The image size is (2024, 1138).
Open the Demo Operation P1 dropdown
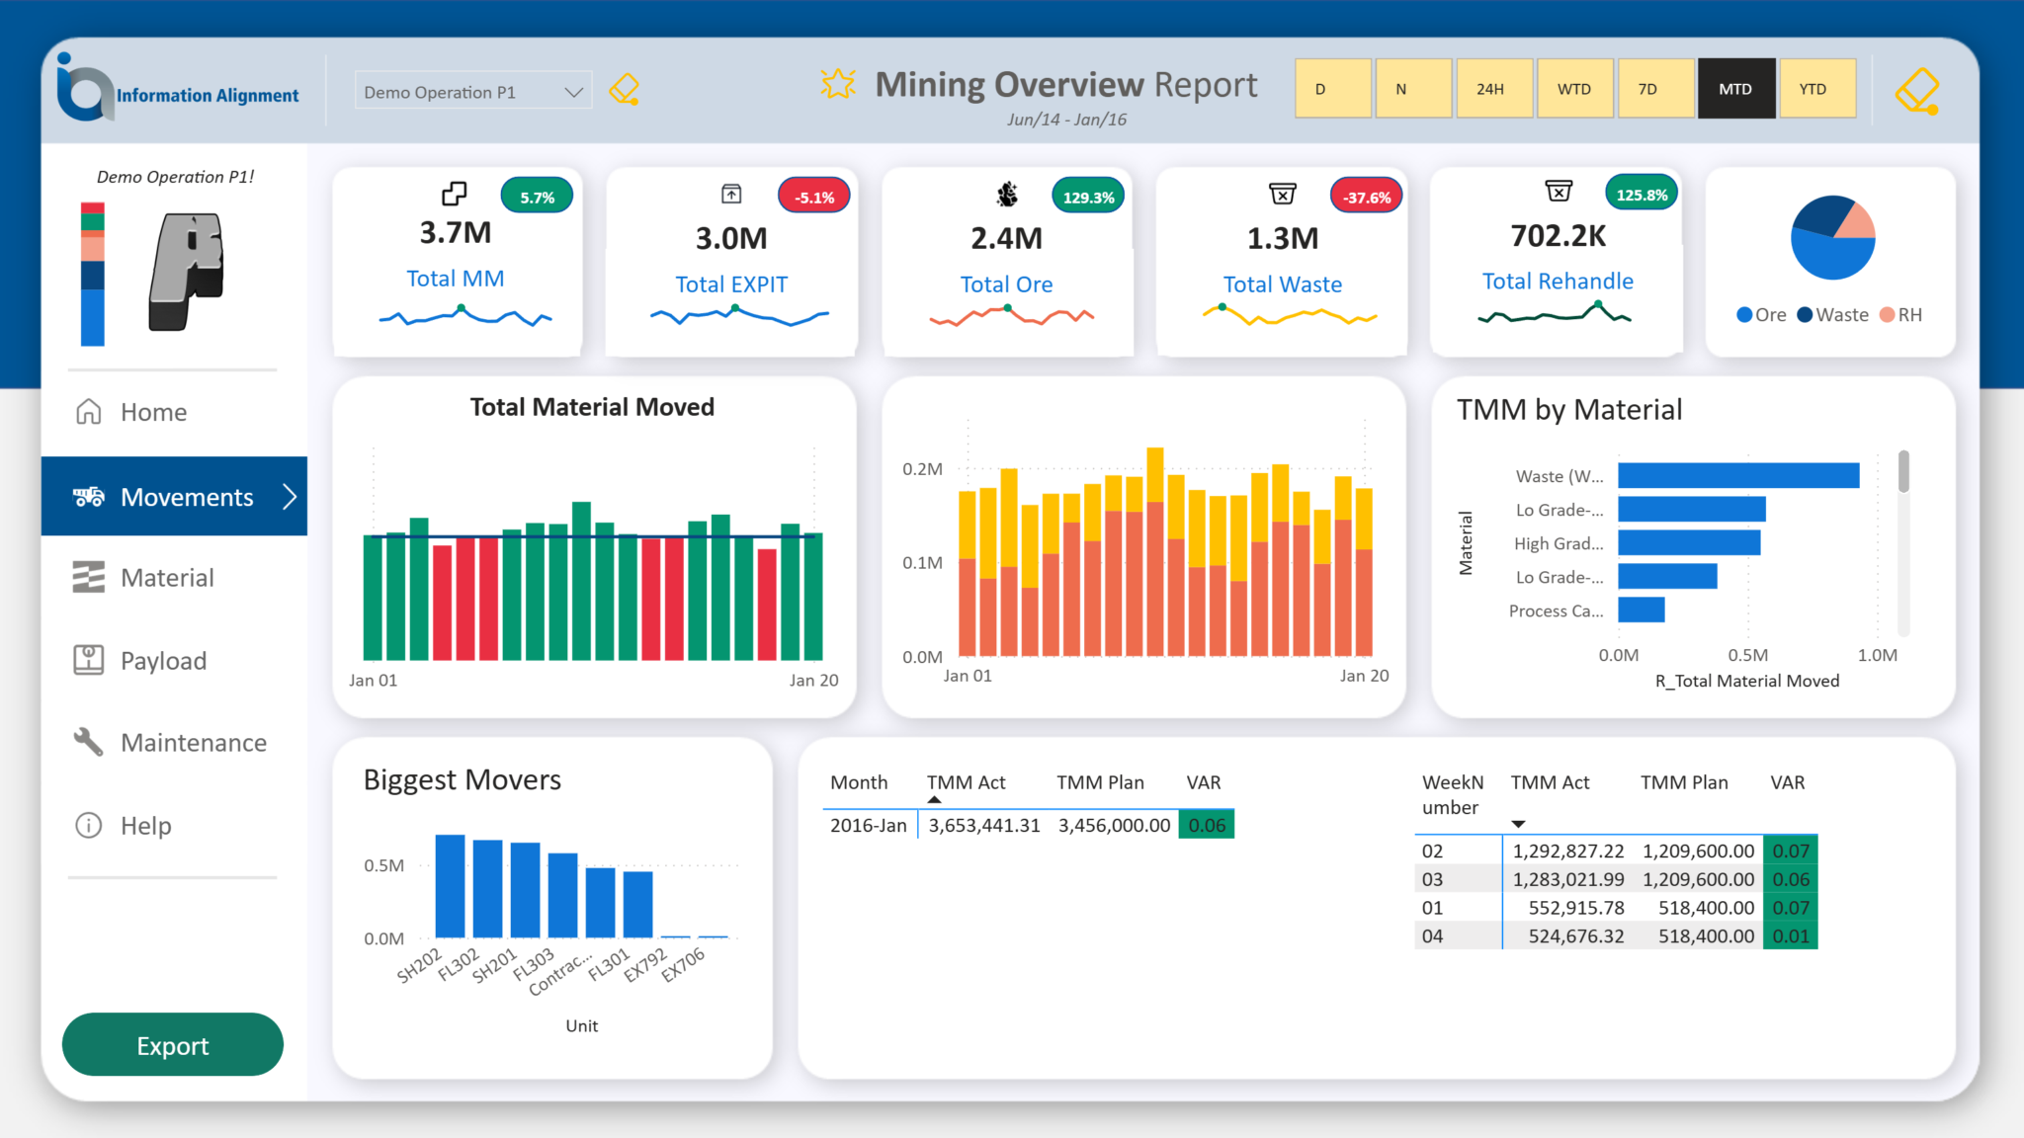[473, 91]
